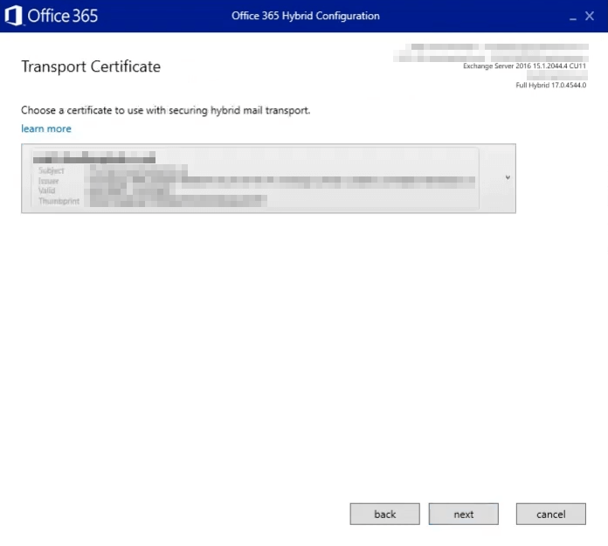
Task: Click the Office 365 logo icon
Action: pos(14,16)
